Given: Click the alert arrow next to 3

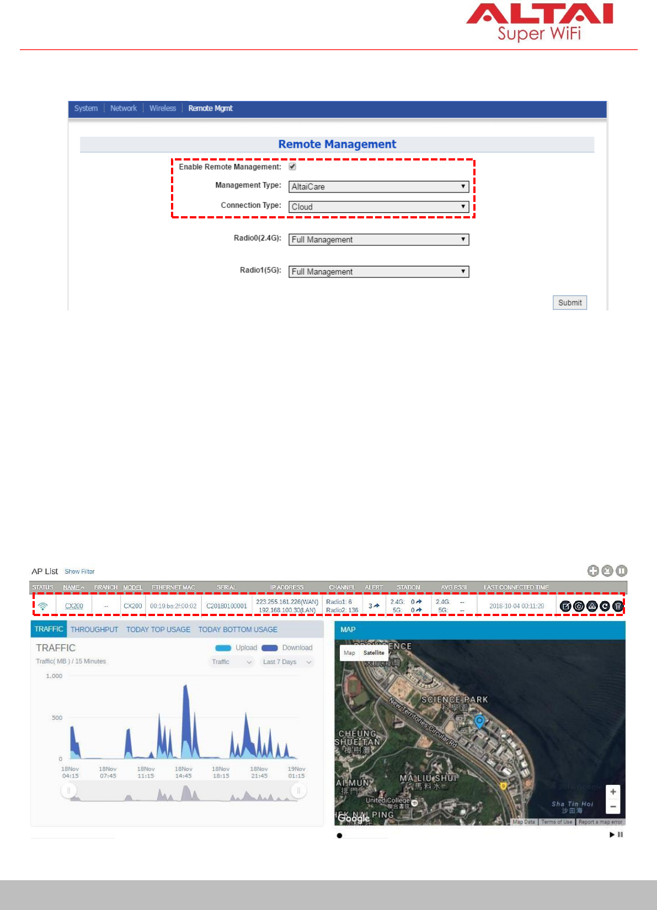Looking at the screenshot, I should [x=377, y=606].
